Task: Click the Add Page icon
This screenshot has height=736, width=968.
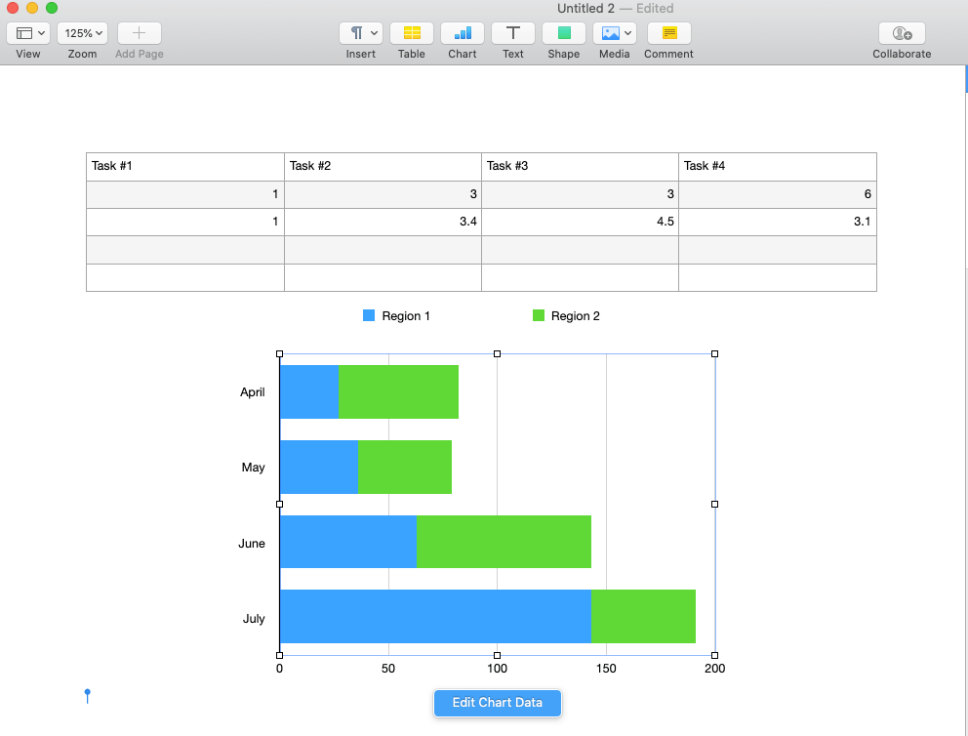Action: click(x=139, y=33)
